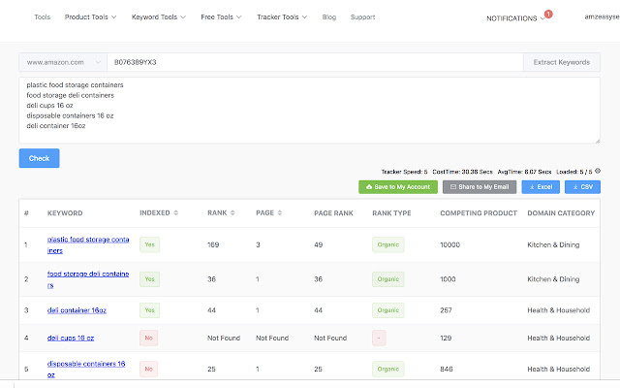620x388 pixels.
Task: Open the www.amazon.com marketplace selector
Action: coord(63,62)
